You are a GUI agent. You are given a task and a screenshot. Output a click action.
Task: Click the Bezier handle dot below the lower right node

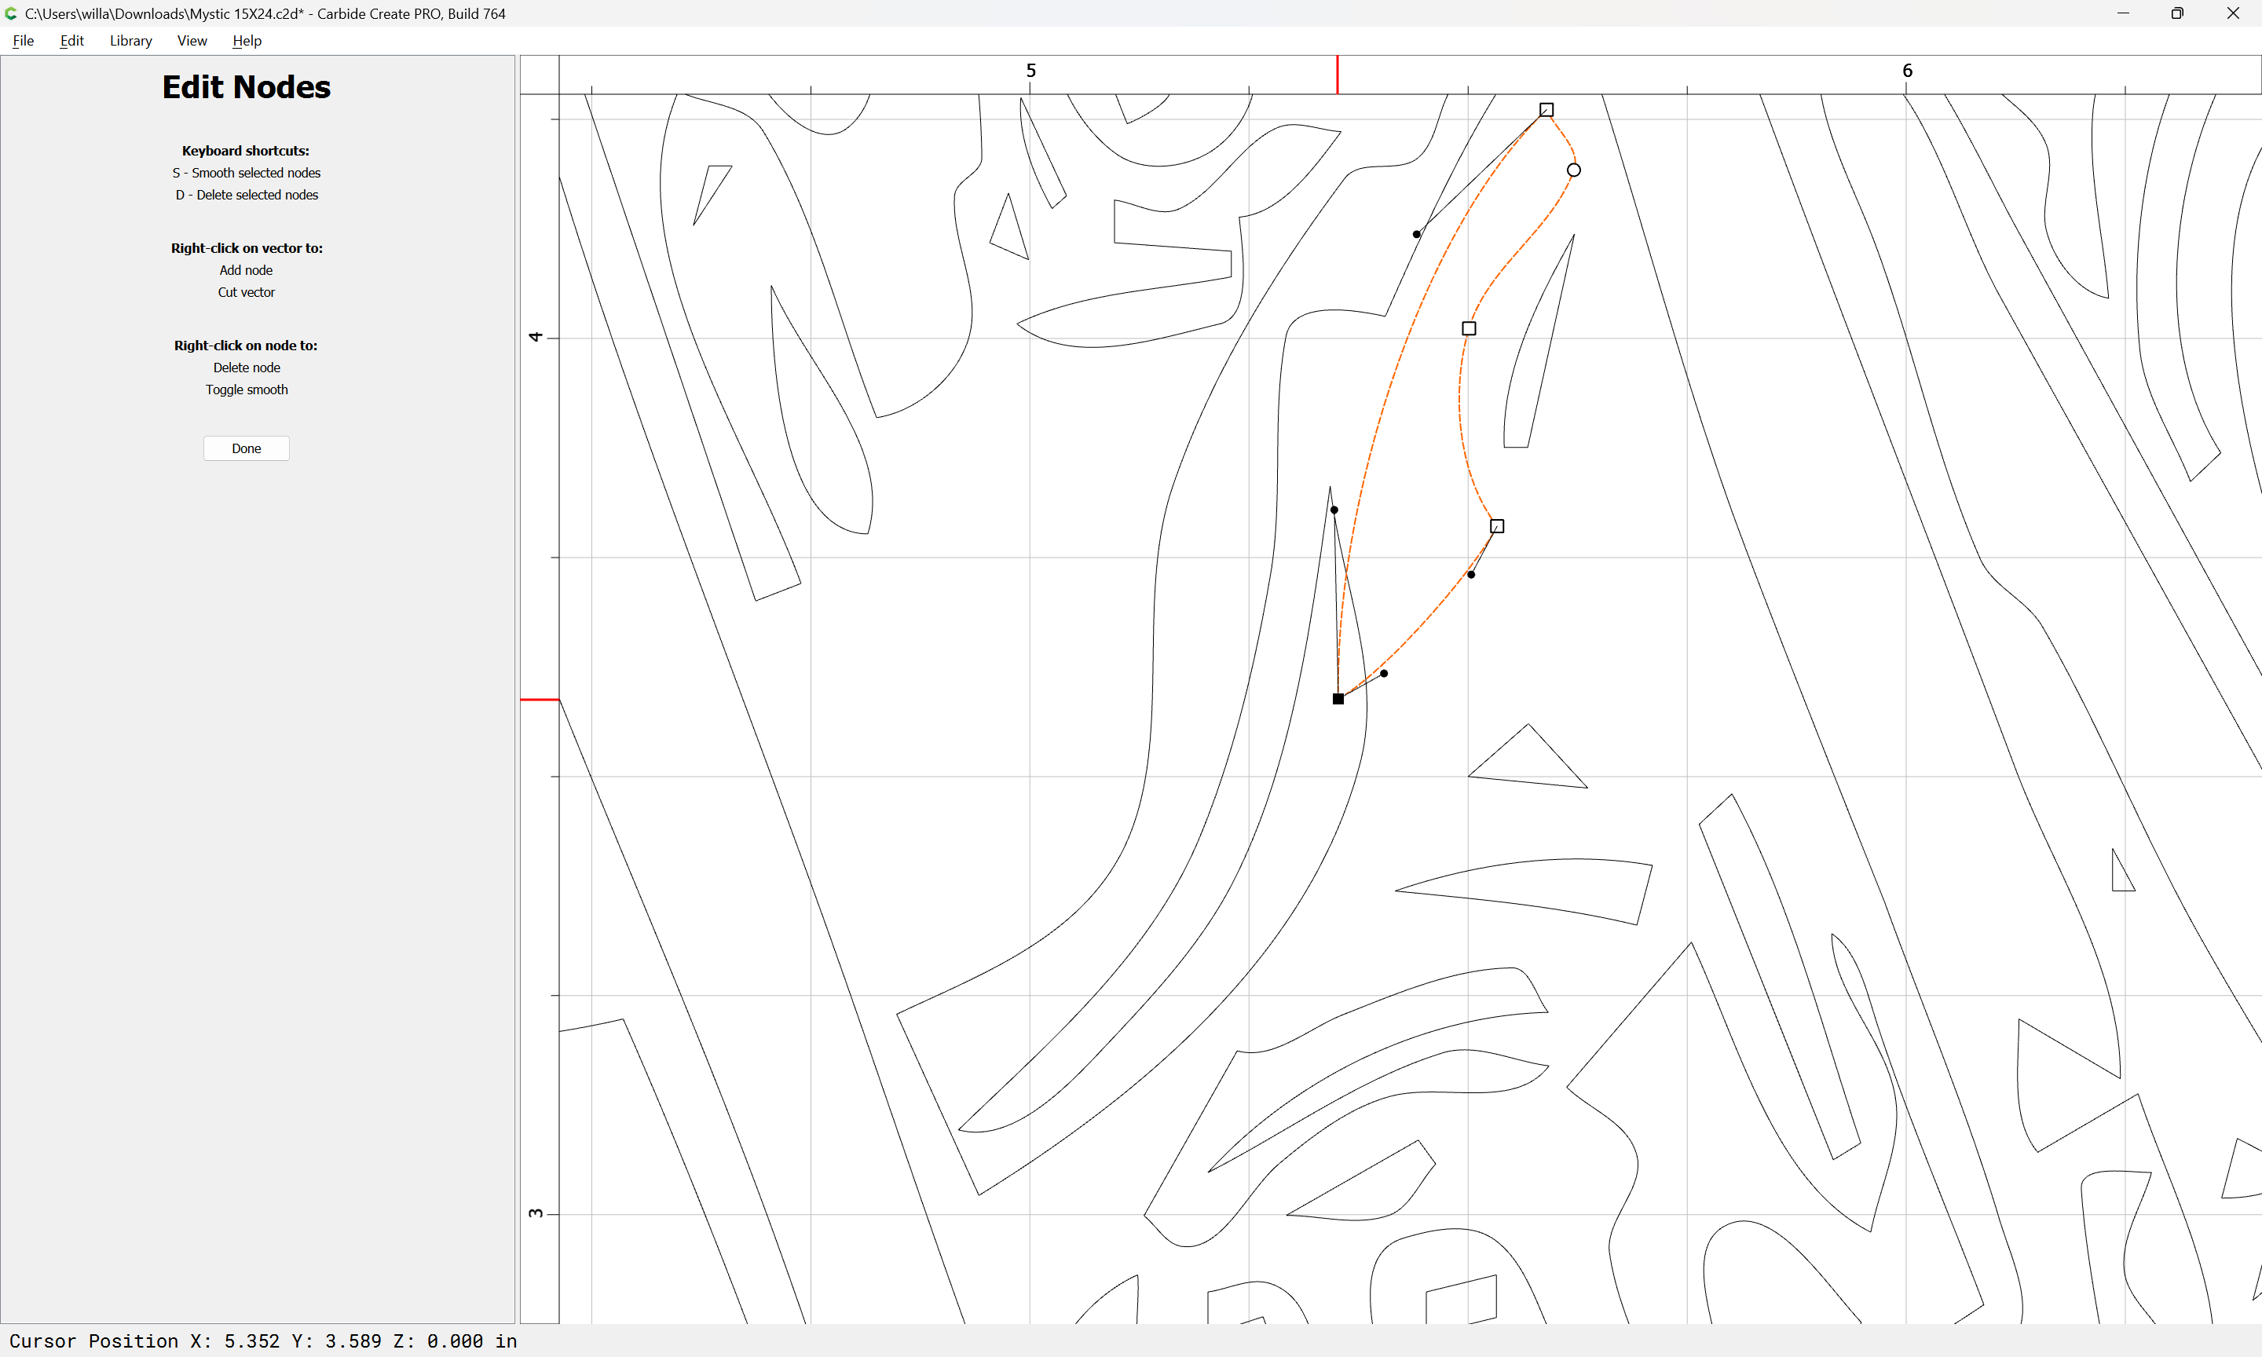[x=1471, y=574]
